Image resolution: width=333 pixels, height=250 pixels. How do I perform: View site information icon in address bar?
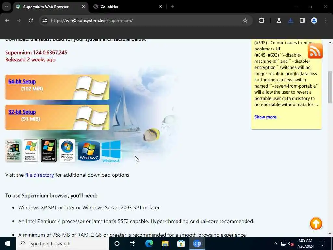coord(45,21)
